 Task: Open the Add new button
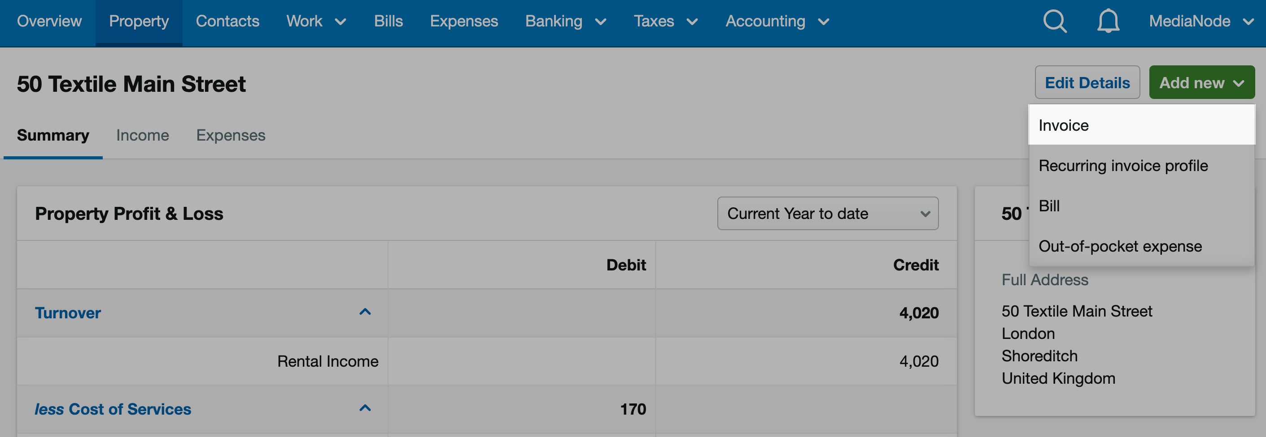point(1201,82)
